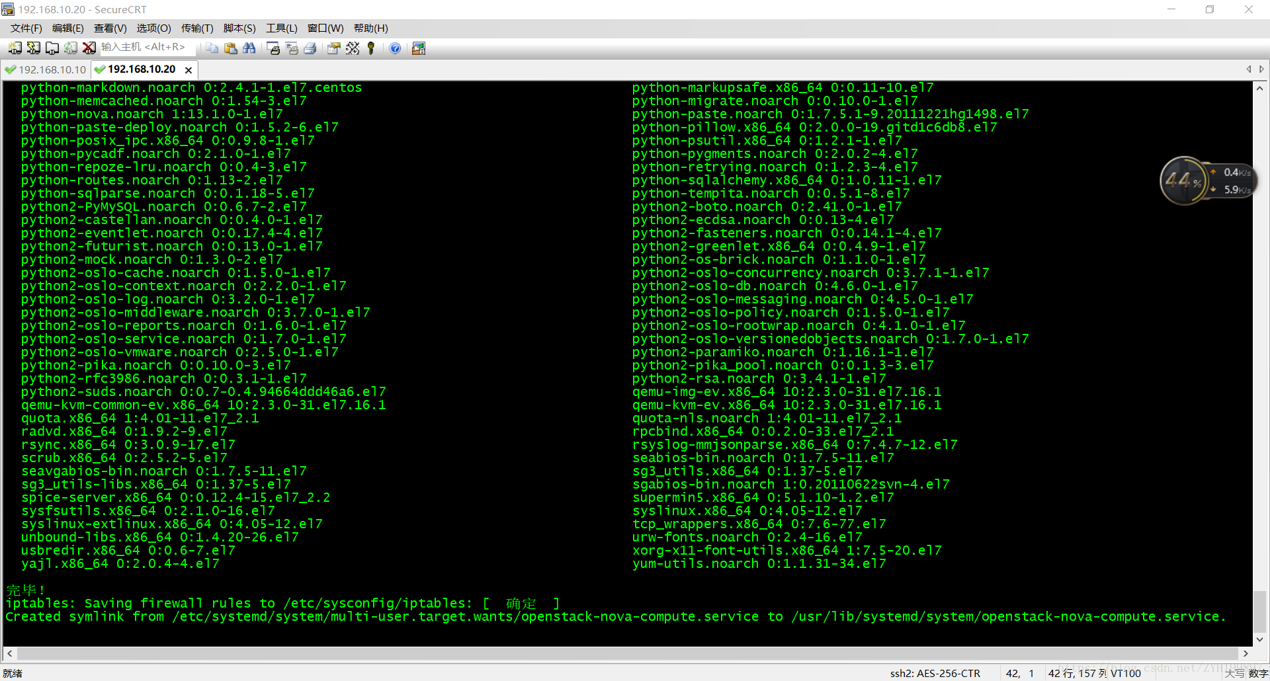Open the 选项(O) menu
Viewport: 1270px width, 681px height.
[153, 28]
